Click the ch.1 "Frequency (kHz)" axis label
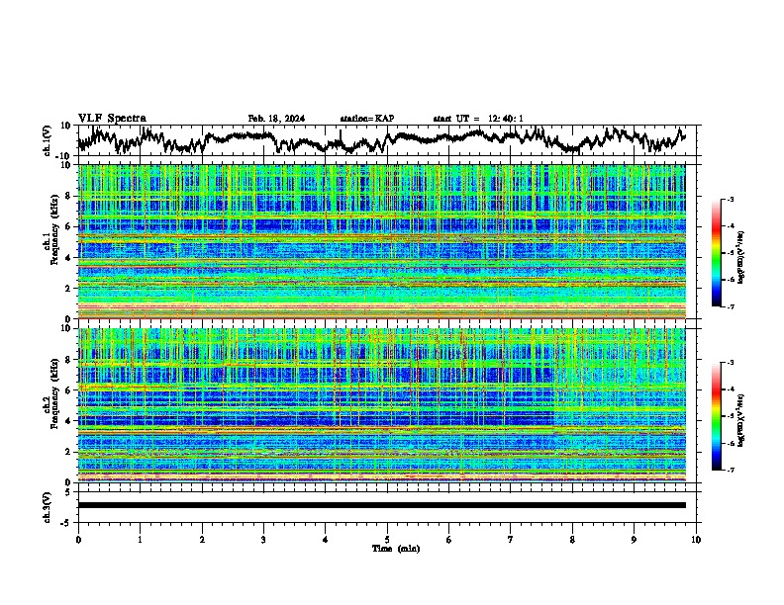 pyautogui.click(x=54, y=229)
